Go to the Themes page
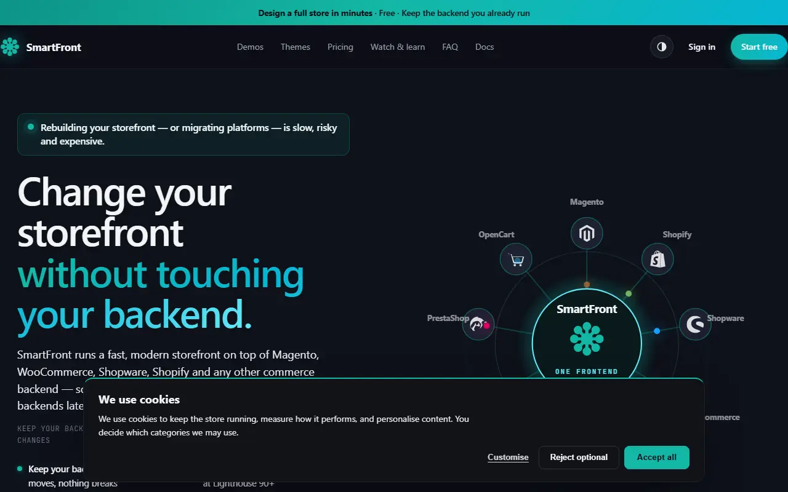 [295, 47]
